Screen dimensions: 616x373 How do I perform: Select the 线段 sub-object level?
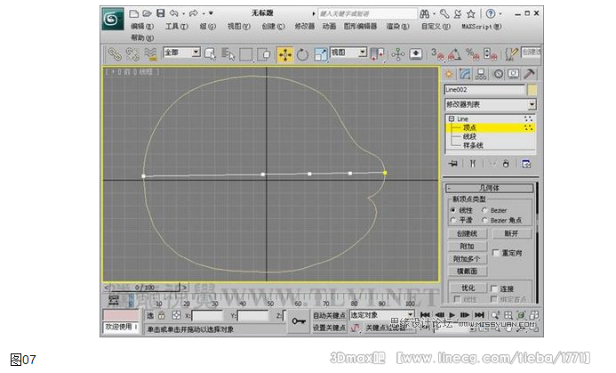pos(470,136)
